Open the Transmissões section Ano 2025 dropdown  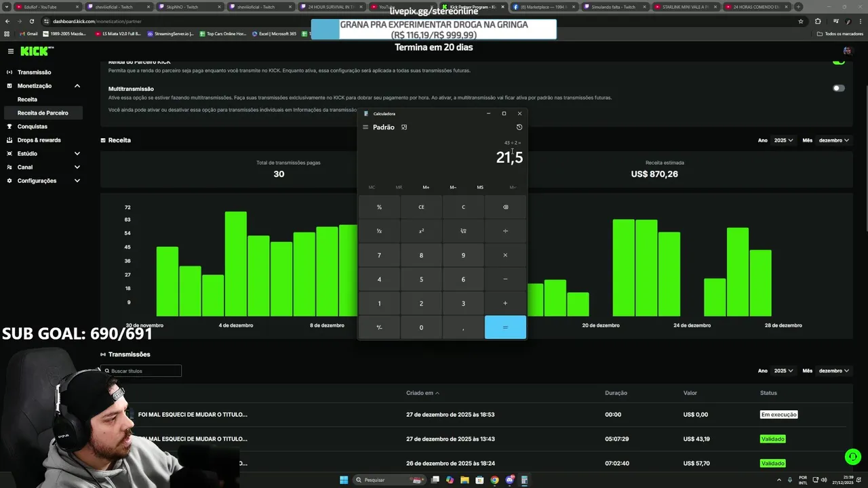(783, 371)
